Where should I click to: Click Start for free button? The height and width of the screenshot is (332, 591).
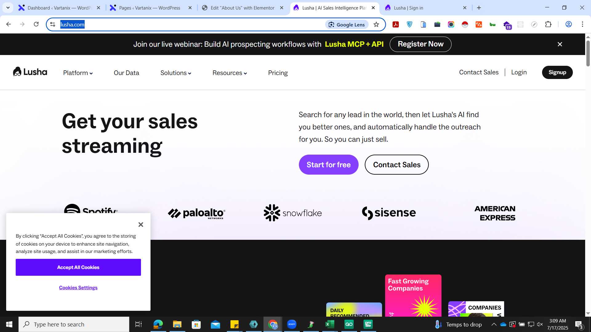coord(328,165)
